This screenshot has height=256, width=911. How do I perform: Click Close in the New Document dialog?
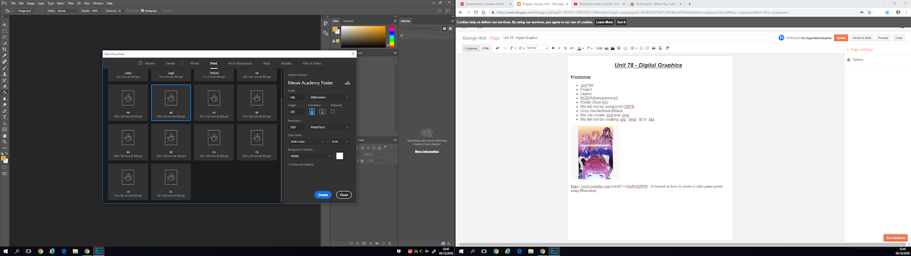[x=344, y=195]
